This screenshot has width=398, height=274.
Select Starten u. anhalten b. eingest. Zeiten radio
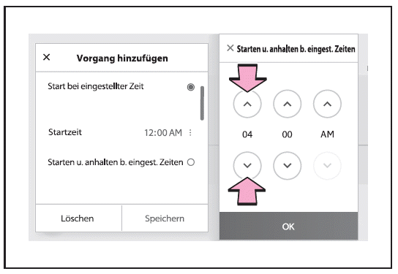click(x=191, y=162)
